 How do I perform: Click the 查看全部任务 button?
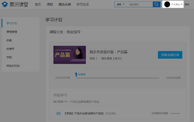click(170, 55)
